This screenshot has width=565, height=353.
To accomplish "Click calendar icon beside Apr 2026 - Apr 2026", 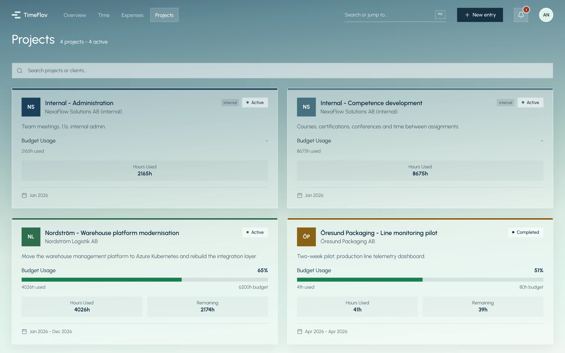I will click(x=300, y=332).
